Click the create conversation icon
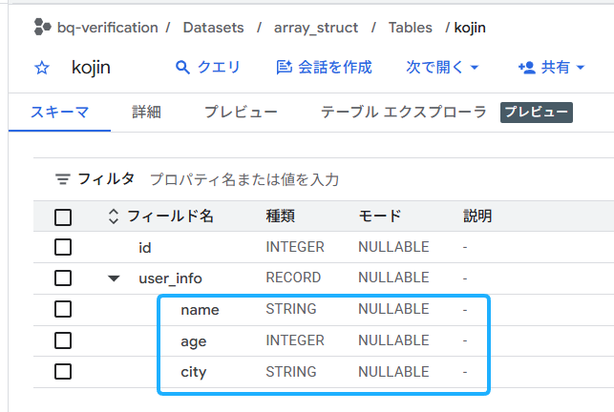614x412 pixels. coord(284,68)
